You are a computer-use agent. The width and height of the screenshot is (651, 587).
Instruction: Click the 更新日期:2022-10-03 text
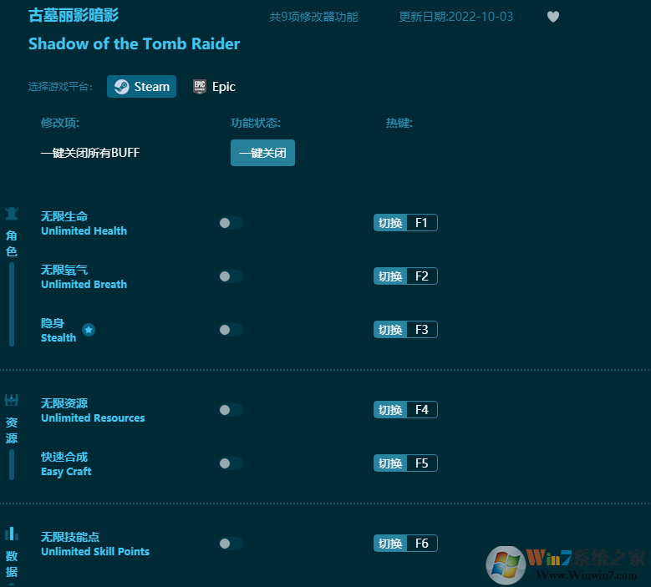(x=455, y=17)
